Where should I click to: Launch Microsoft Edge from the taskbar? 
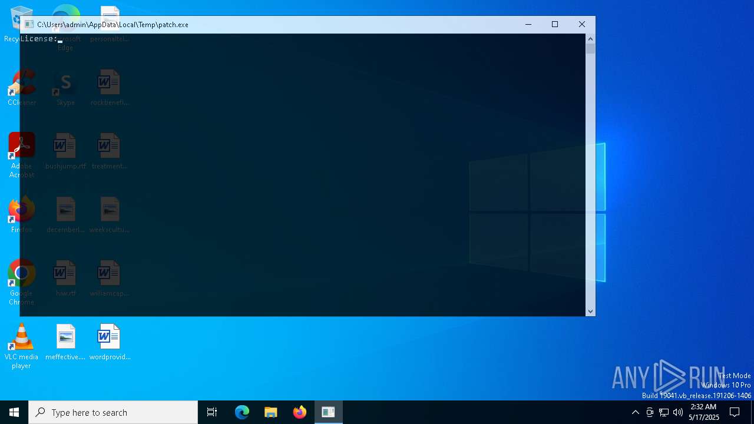point(242,412)
